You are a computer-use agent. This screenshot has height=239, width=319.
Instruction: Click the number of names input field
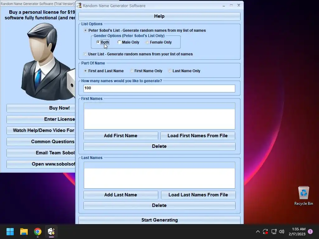159,88
